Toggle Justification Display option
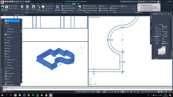The image size is (173, 97). [x=68, y=10]
